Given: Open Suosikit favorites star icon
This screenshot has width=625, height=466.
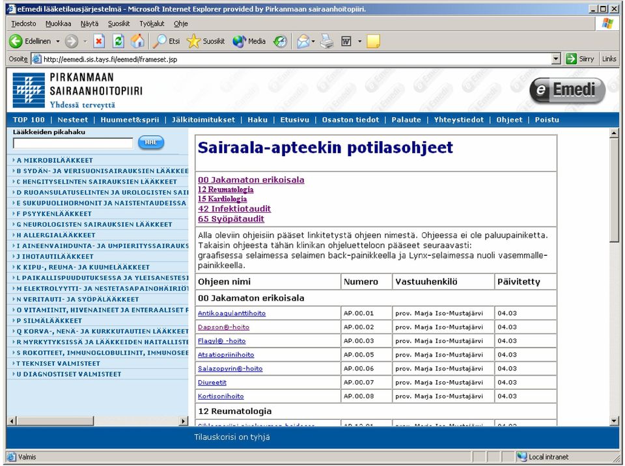Looking at the screenshot, I should (194, 41).
